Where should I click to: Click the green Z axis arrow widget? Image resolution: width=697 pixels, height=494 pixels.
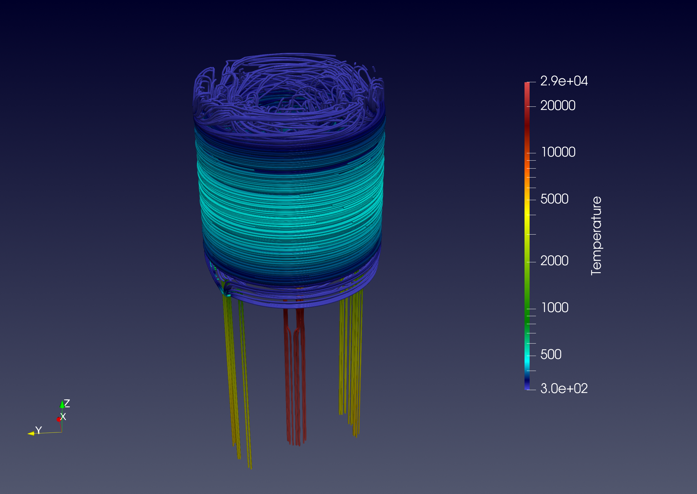(x=62, y=405)
